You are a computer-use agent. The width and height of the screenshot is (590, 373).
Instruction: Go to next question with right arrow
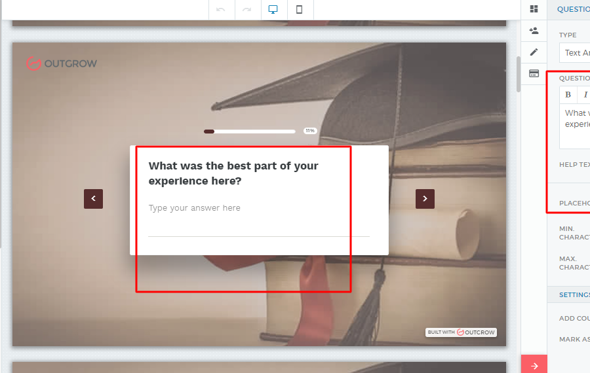pos(425,198)
